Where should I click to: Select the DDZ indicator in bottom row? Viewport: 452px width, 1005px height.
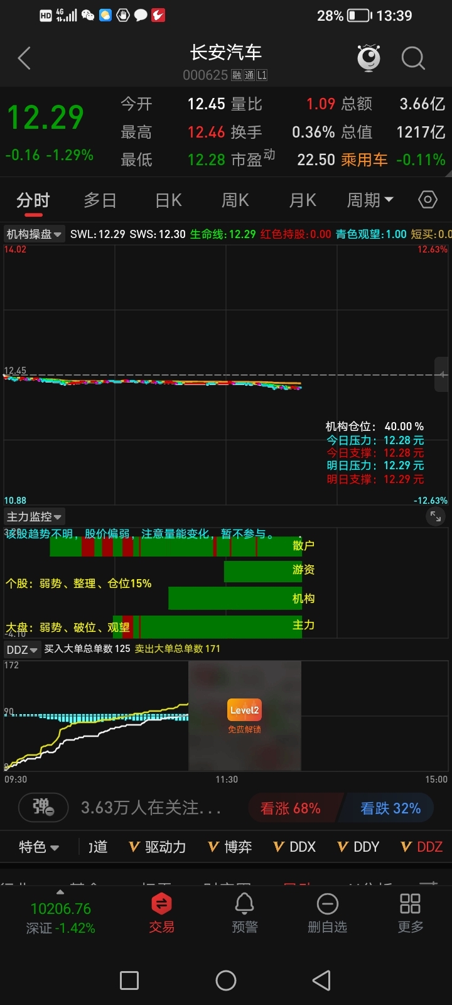click(x=422, y=847)
